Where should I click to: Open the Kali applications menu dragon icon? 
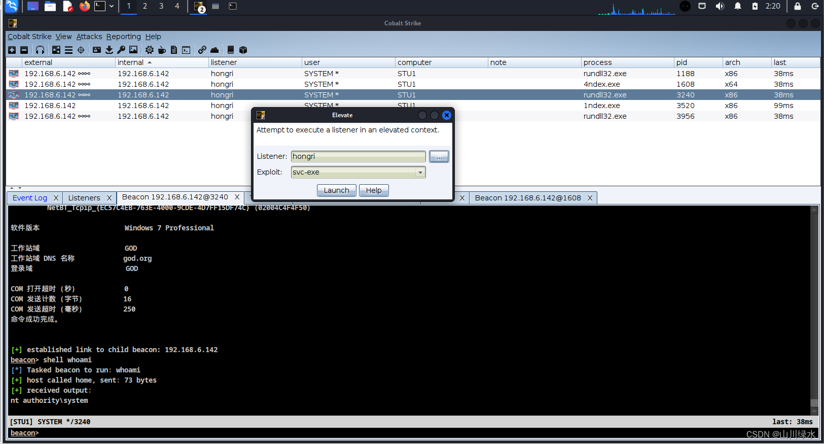point(12,6)
